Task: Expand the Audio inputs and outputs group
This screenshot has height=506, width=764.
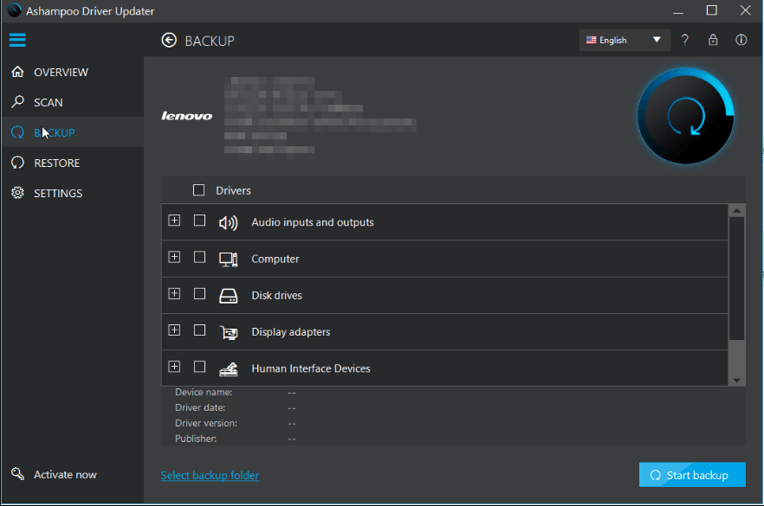Action: coord(174,221)
